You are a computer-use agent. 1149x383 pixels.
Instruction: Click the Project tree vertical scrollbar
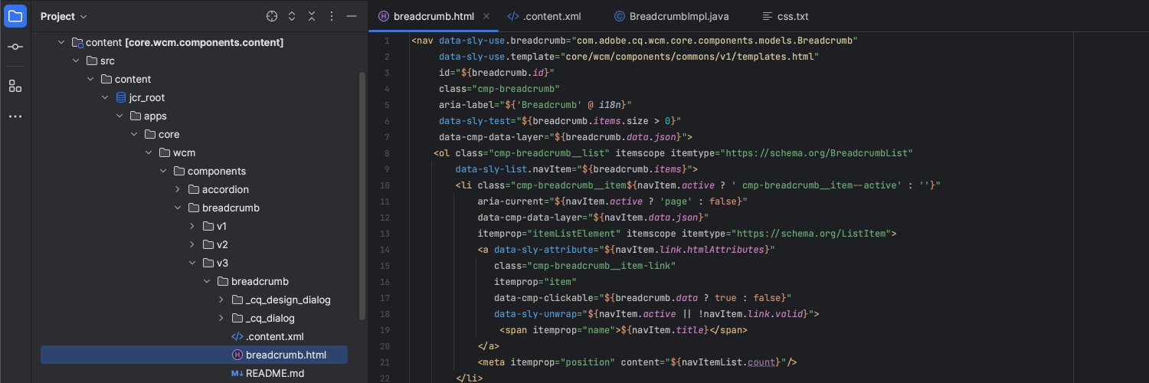[x=362, y=195]
